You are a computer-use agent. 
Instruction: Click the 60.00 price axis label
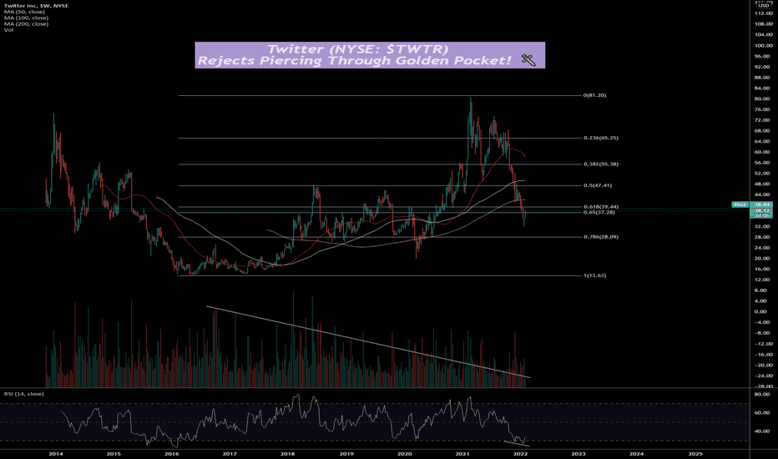coord(763,153)
